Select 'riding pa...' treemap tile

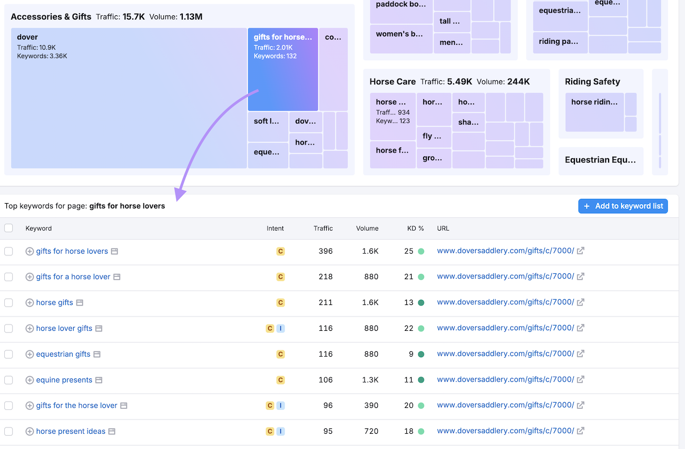click(x=560, y=42)
